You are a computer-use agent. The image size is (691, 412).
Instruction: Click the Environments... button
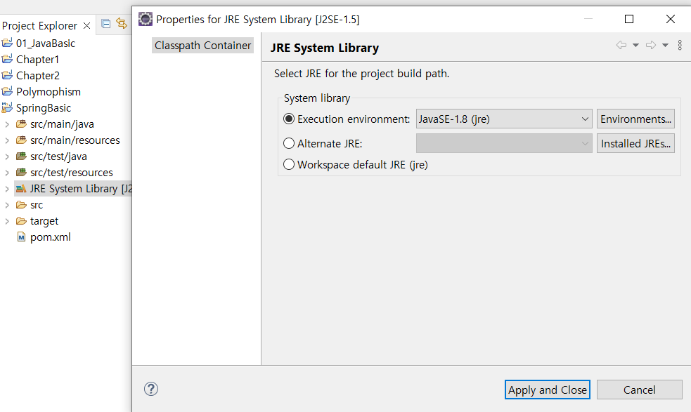[x=635, y=119]
